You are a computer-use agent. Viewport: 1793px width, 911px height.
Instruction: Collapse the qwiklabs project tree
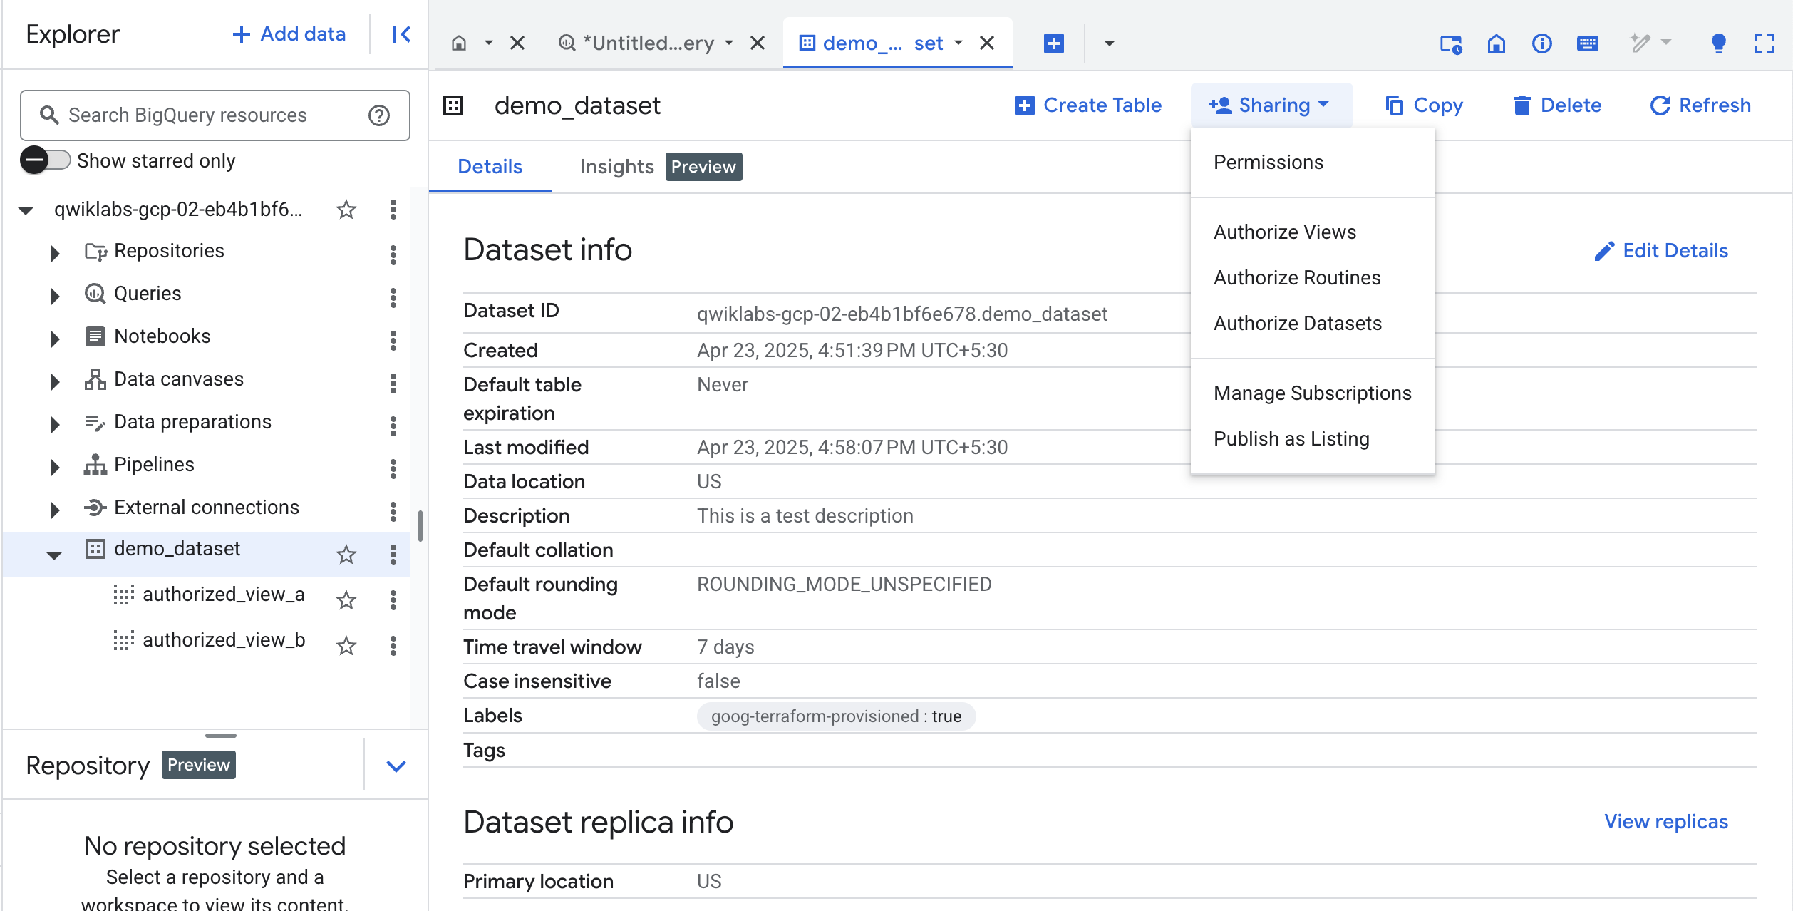click(x=26, y=210)
